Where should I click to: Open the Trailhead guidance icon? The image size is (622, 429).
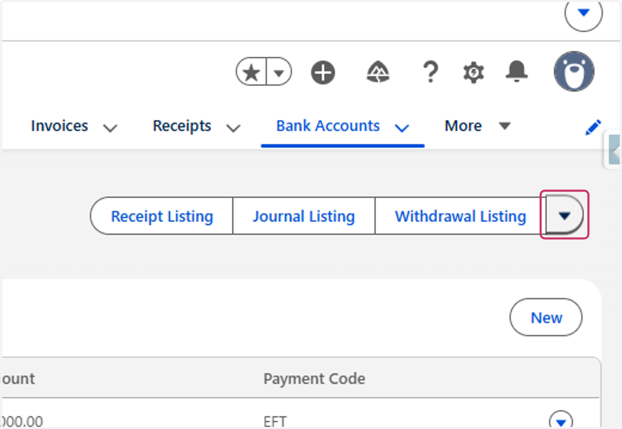[x=379, y=72]
